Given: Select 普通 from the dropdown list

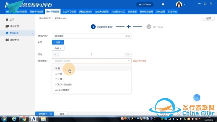Looking at the screenshot, I should [x=92, y=68].
